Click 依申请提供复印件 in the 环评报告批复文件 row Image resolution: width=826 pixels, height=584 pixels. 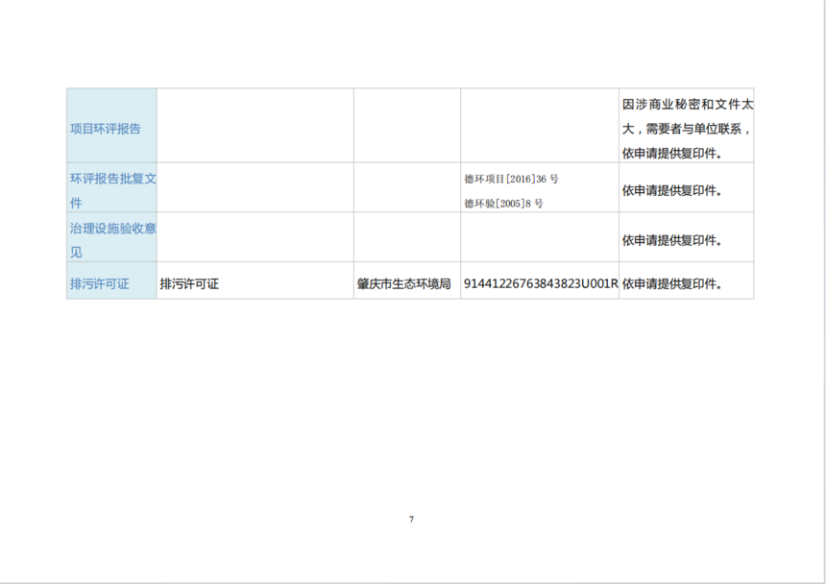tap(671, 190)
